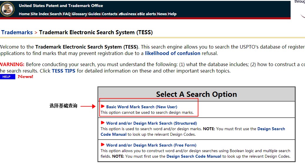The height and width of the screenshot is (165, 305).
Task: Open eBiz alerts in top navigation
Action: click(x=147, y=14)
